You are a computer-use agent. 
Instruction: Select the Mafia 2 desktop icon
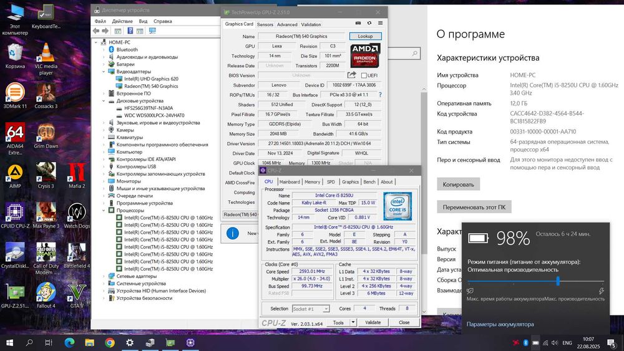pyautogui.click(x=77, y=176)
